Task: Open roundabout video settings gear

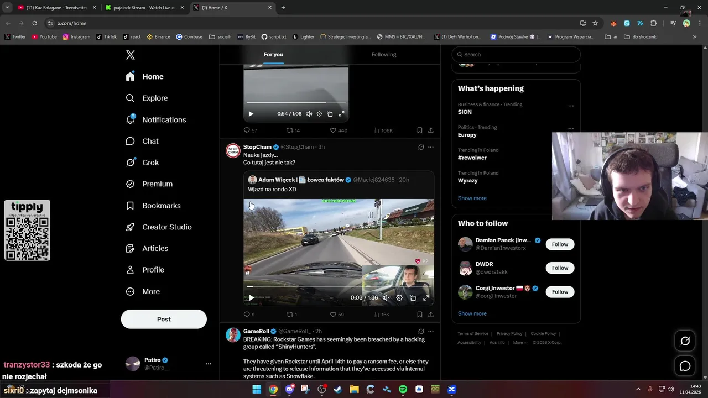Action: [399, 298]
